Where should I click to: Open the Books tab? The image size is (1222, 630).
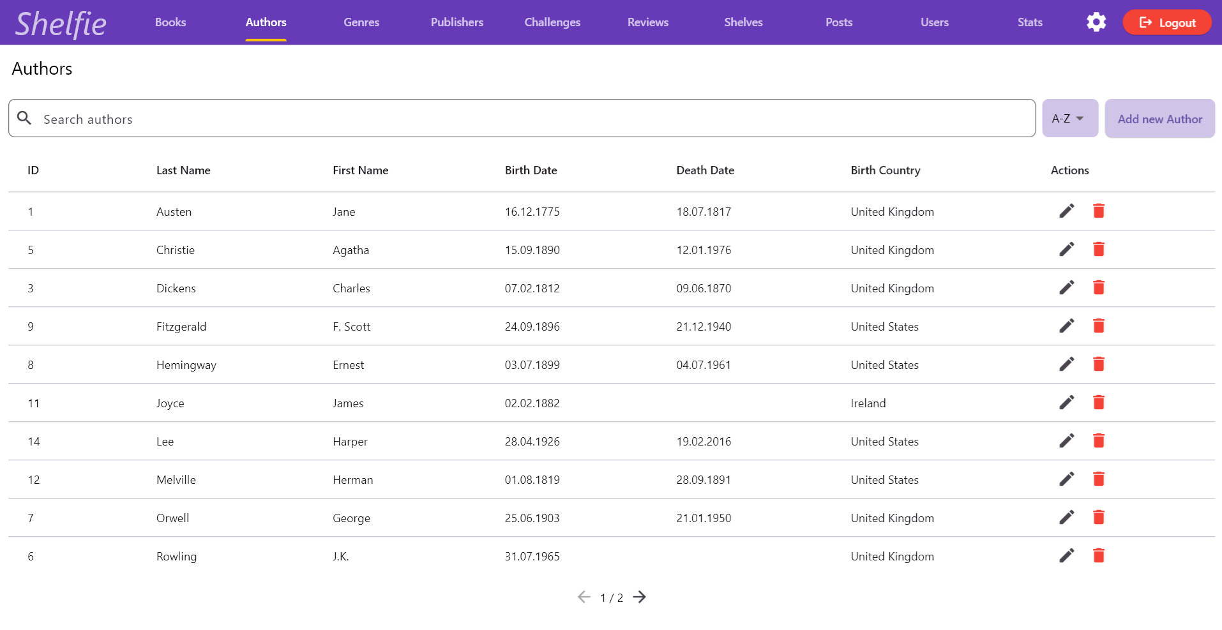coord(170,22)
